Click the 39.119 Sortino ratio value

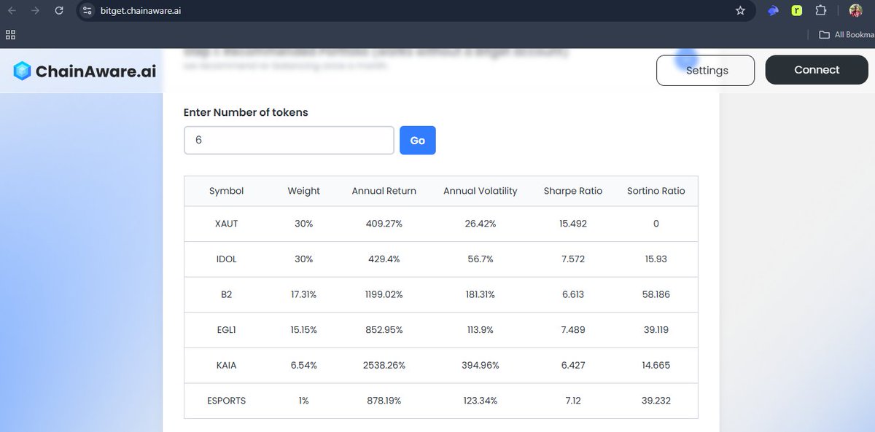point(656,329)
